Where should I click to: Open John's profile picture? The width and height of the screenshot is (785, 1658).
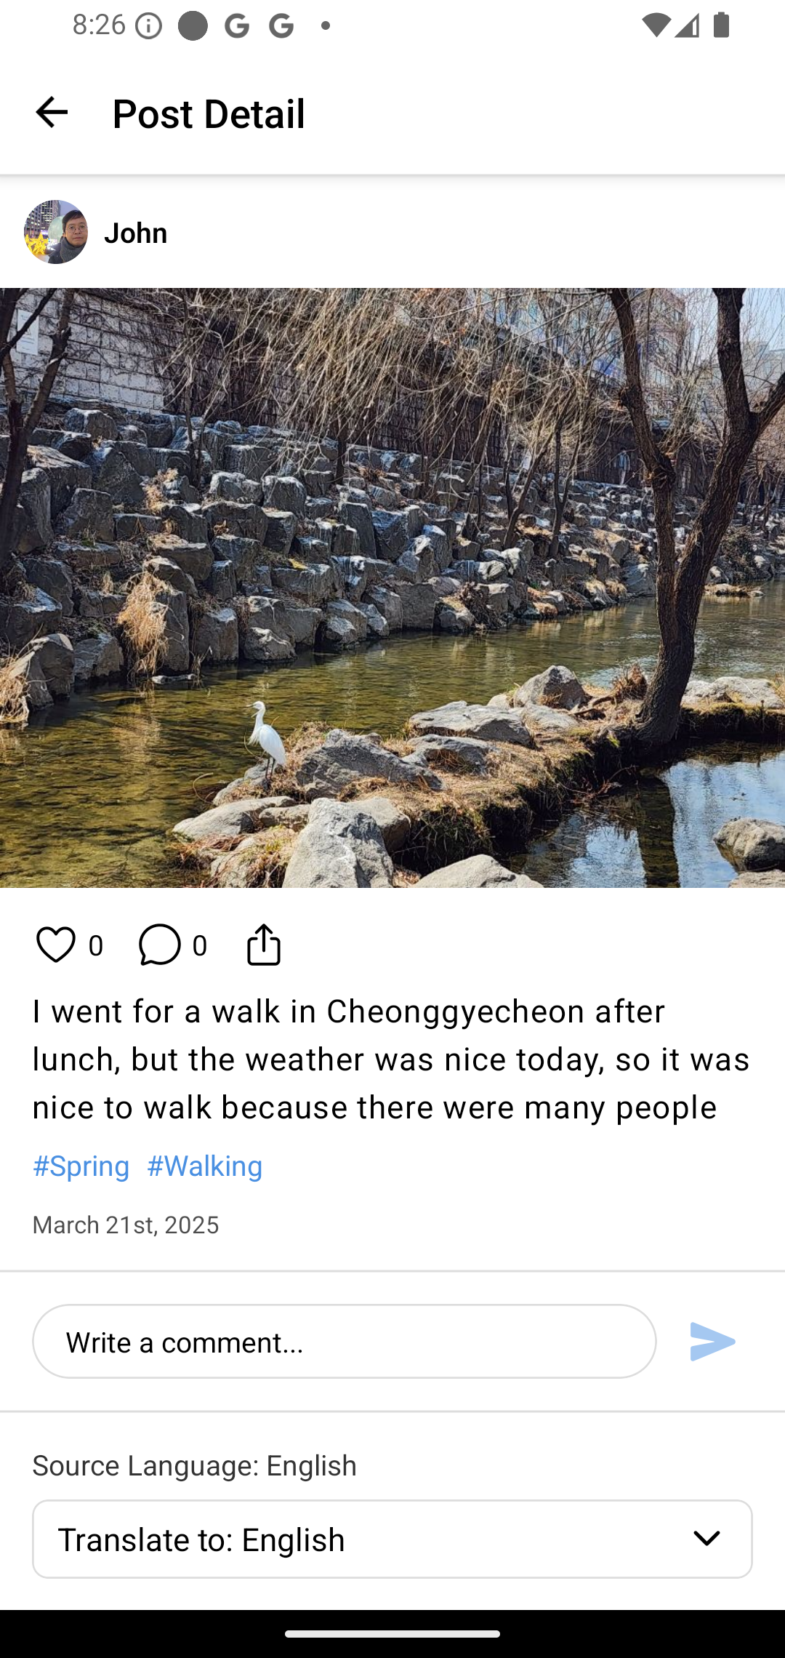point(56,232)
